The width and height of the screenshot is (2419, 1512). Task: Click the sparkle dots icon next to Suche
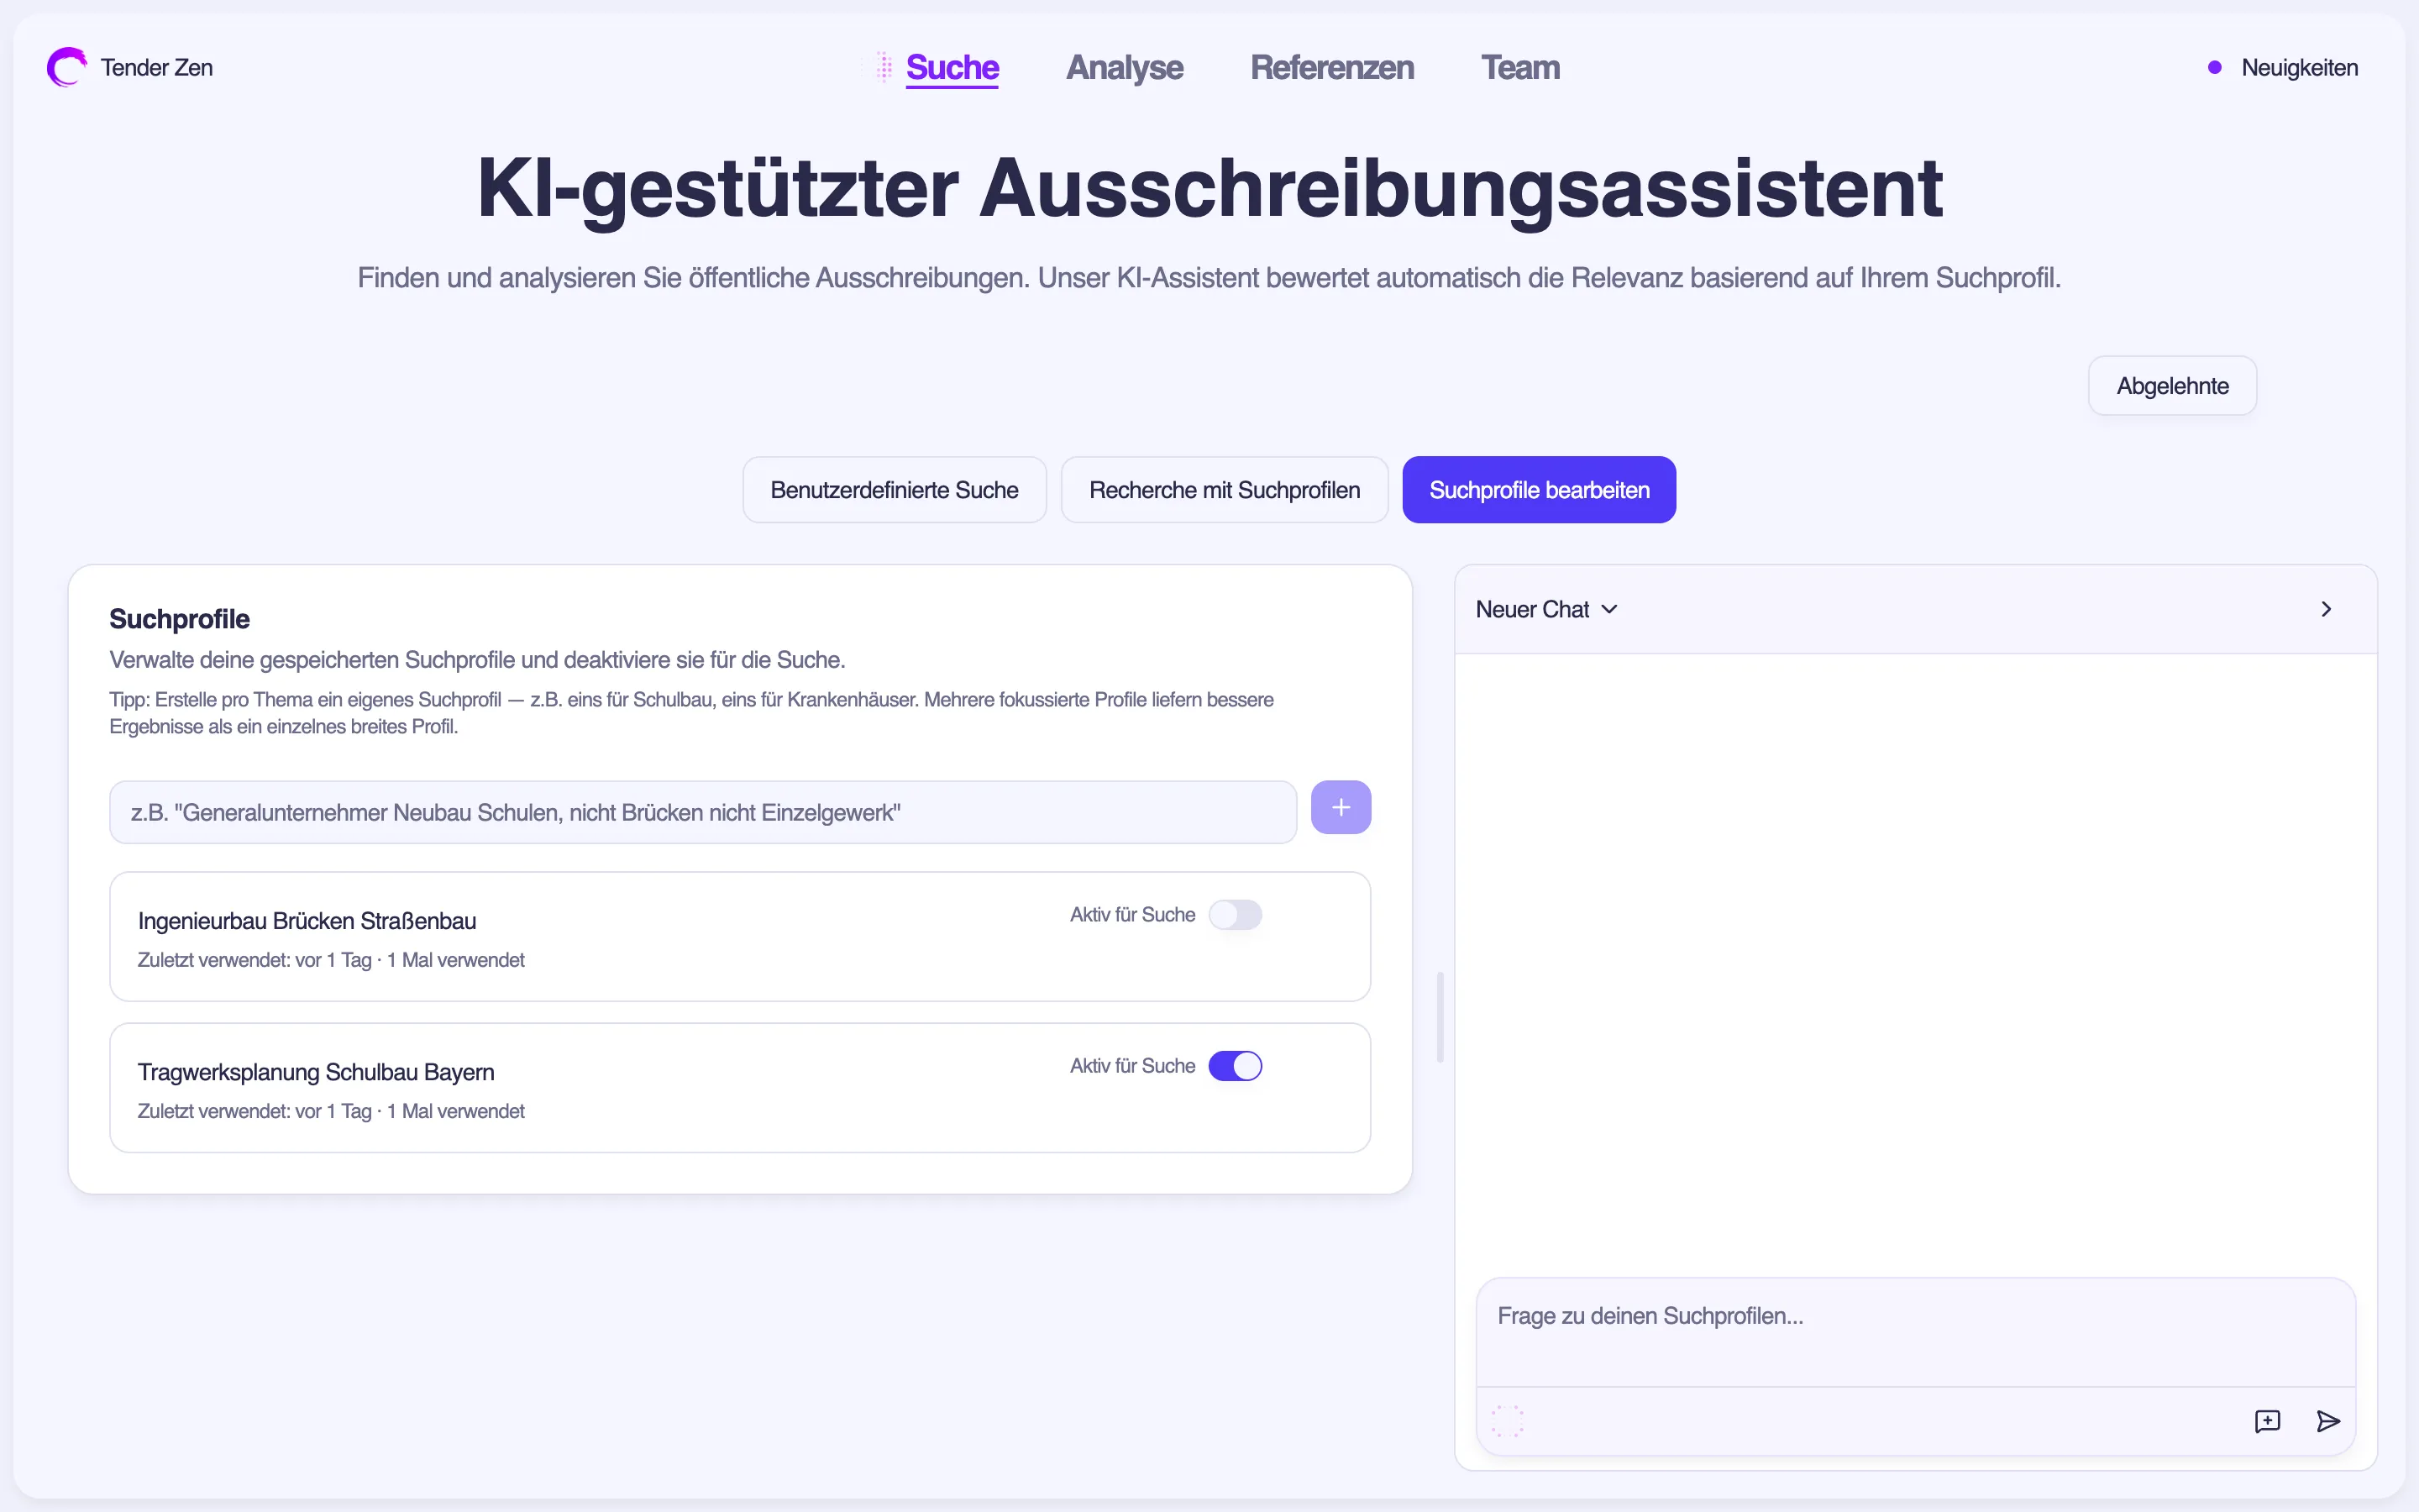pyautogui.click(x=883, y=67)
